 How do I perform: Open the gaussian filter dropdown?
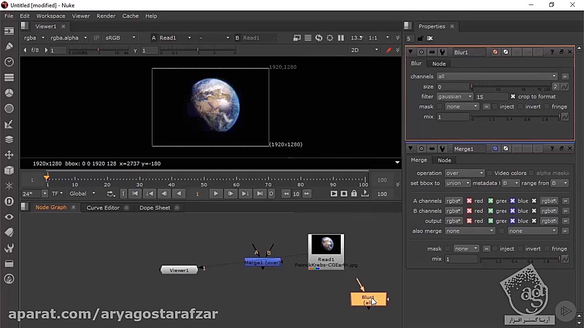[454, 97]
